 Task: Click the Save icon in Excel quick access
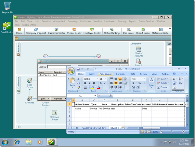click(x=78, y=69)
